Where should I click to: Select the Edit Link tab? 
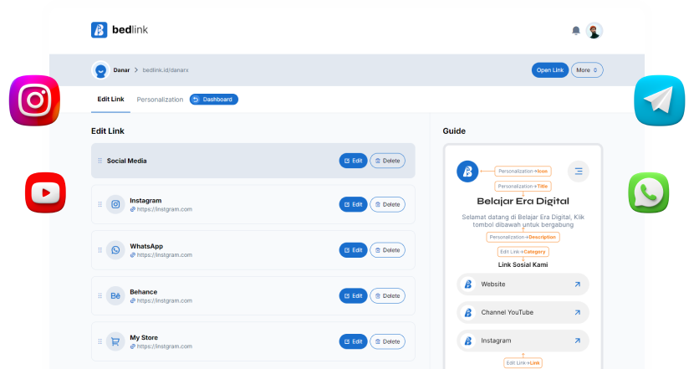(x=110, y=100)
